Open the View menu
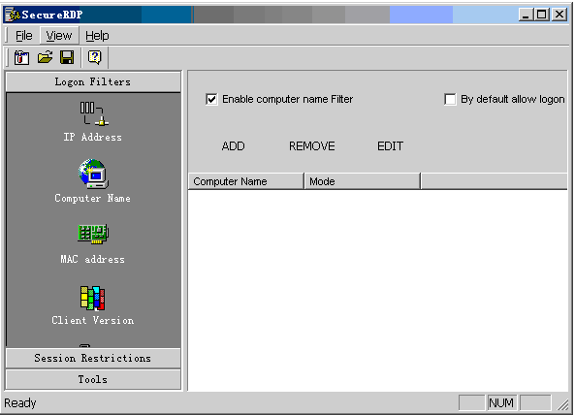The width and height of the screenshot is (575, 415). click(x=59, y=36)
